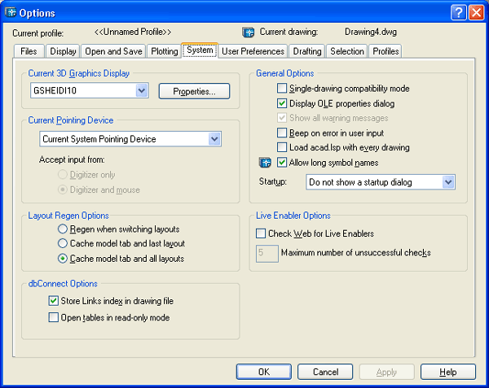Enable Check Web for Live Enablers

tap(262, 233)
